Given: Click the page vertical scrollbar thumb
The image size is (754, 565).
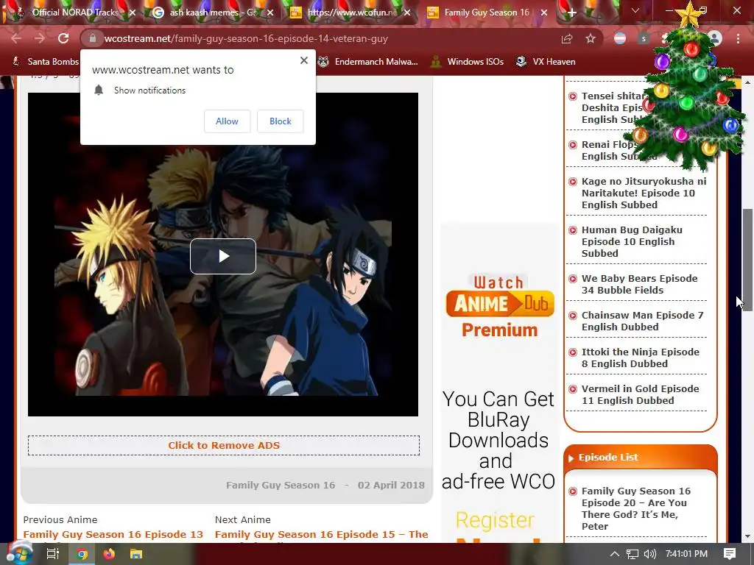Looking at the screenshot, I should tap(747, 260).
